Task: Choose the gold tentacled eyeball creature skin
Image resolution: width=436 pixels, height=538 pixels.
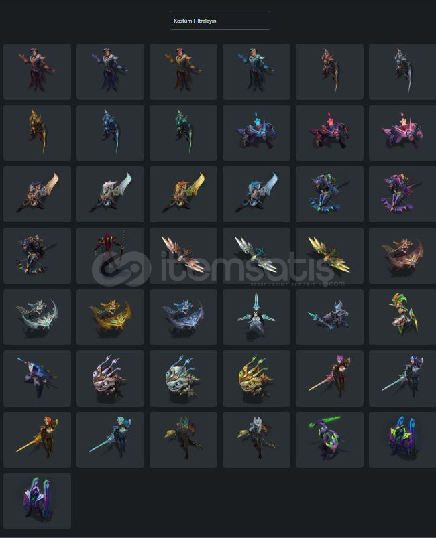Action: (x=256, y=379)
